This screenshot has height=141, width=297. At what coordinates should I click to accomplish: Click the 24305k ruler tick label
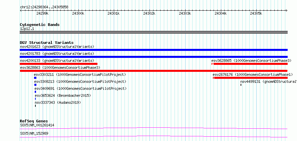point(256,13)
